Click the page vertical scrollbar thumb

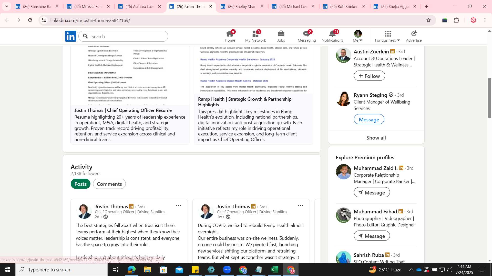[x=489, y=98]
